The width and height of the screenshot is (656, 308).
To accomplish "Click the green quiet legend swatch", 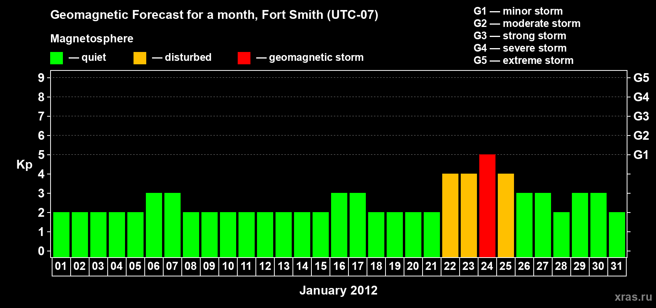I will 56,58.
